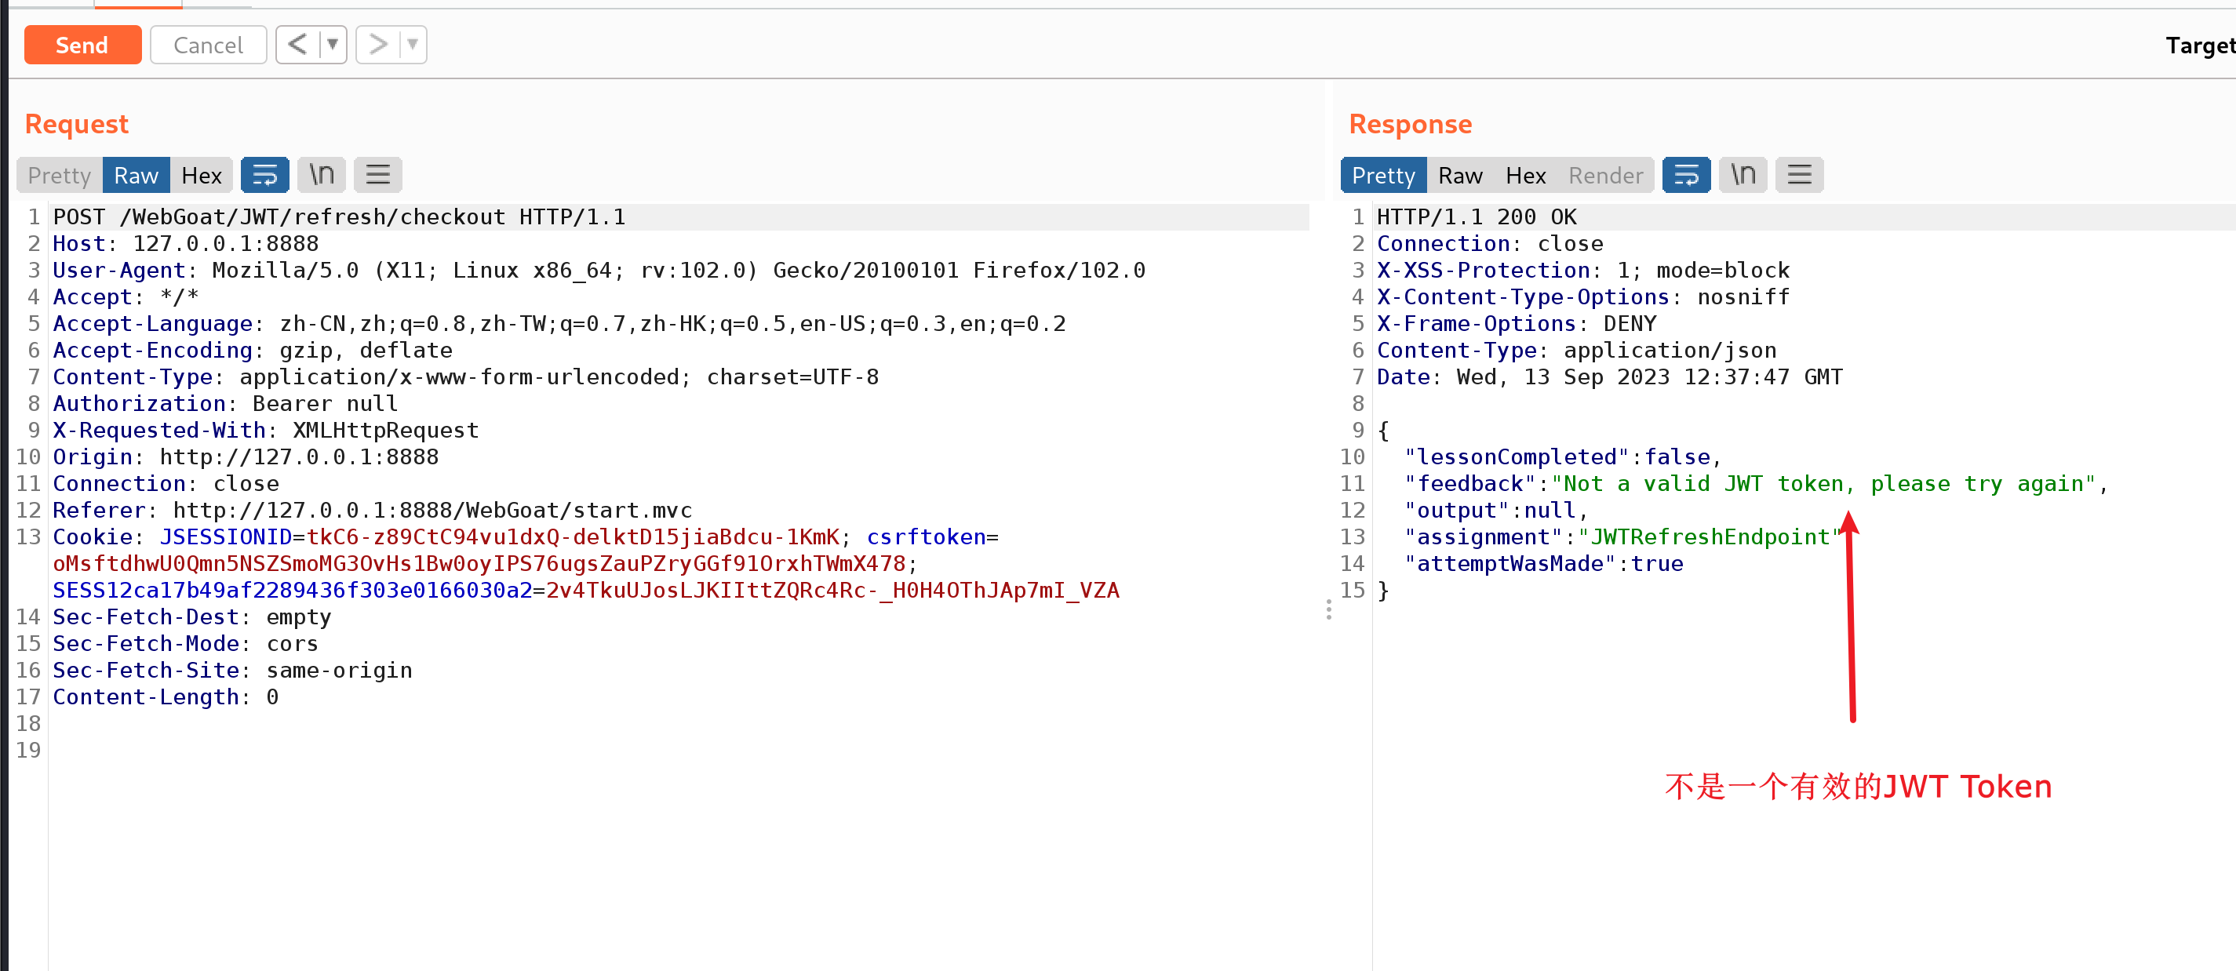
Task: Go back to previous request in history
Action: [297, 44]
